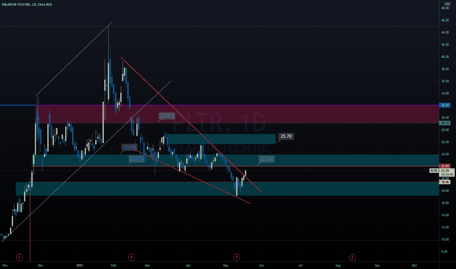Click the 19.46 price axis label
The height and width of the screenshot is (269, 456).
[x=445, y=182]
